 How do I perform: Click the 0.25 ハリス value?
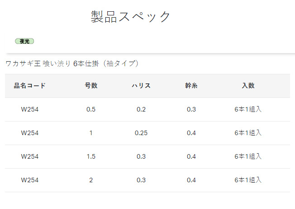(x=141, y=133)
